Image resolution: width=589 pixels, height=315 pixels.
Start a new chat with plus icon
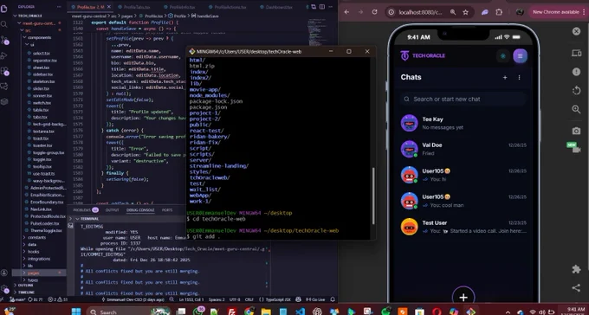point(505,77)
